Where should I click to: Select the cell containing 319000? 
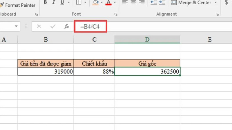(46, 71)
